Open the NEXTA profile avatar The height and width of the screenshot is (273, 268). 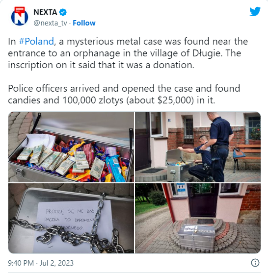[20, 16]
